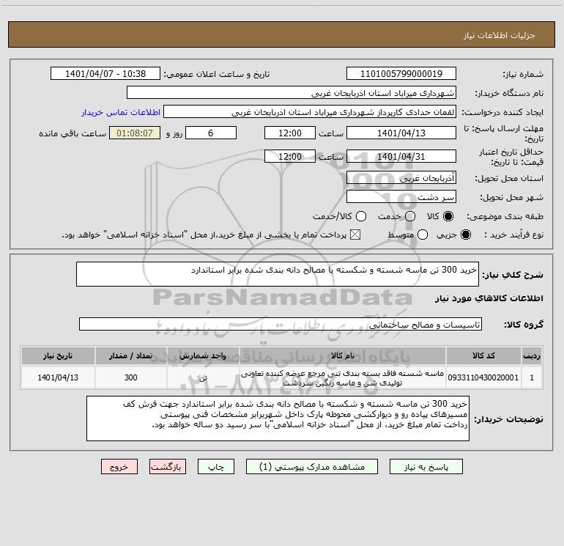Screen dimensions: 564x546
Task: Click the گروه کالا field
Action: [281, 324]
